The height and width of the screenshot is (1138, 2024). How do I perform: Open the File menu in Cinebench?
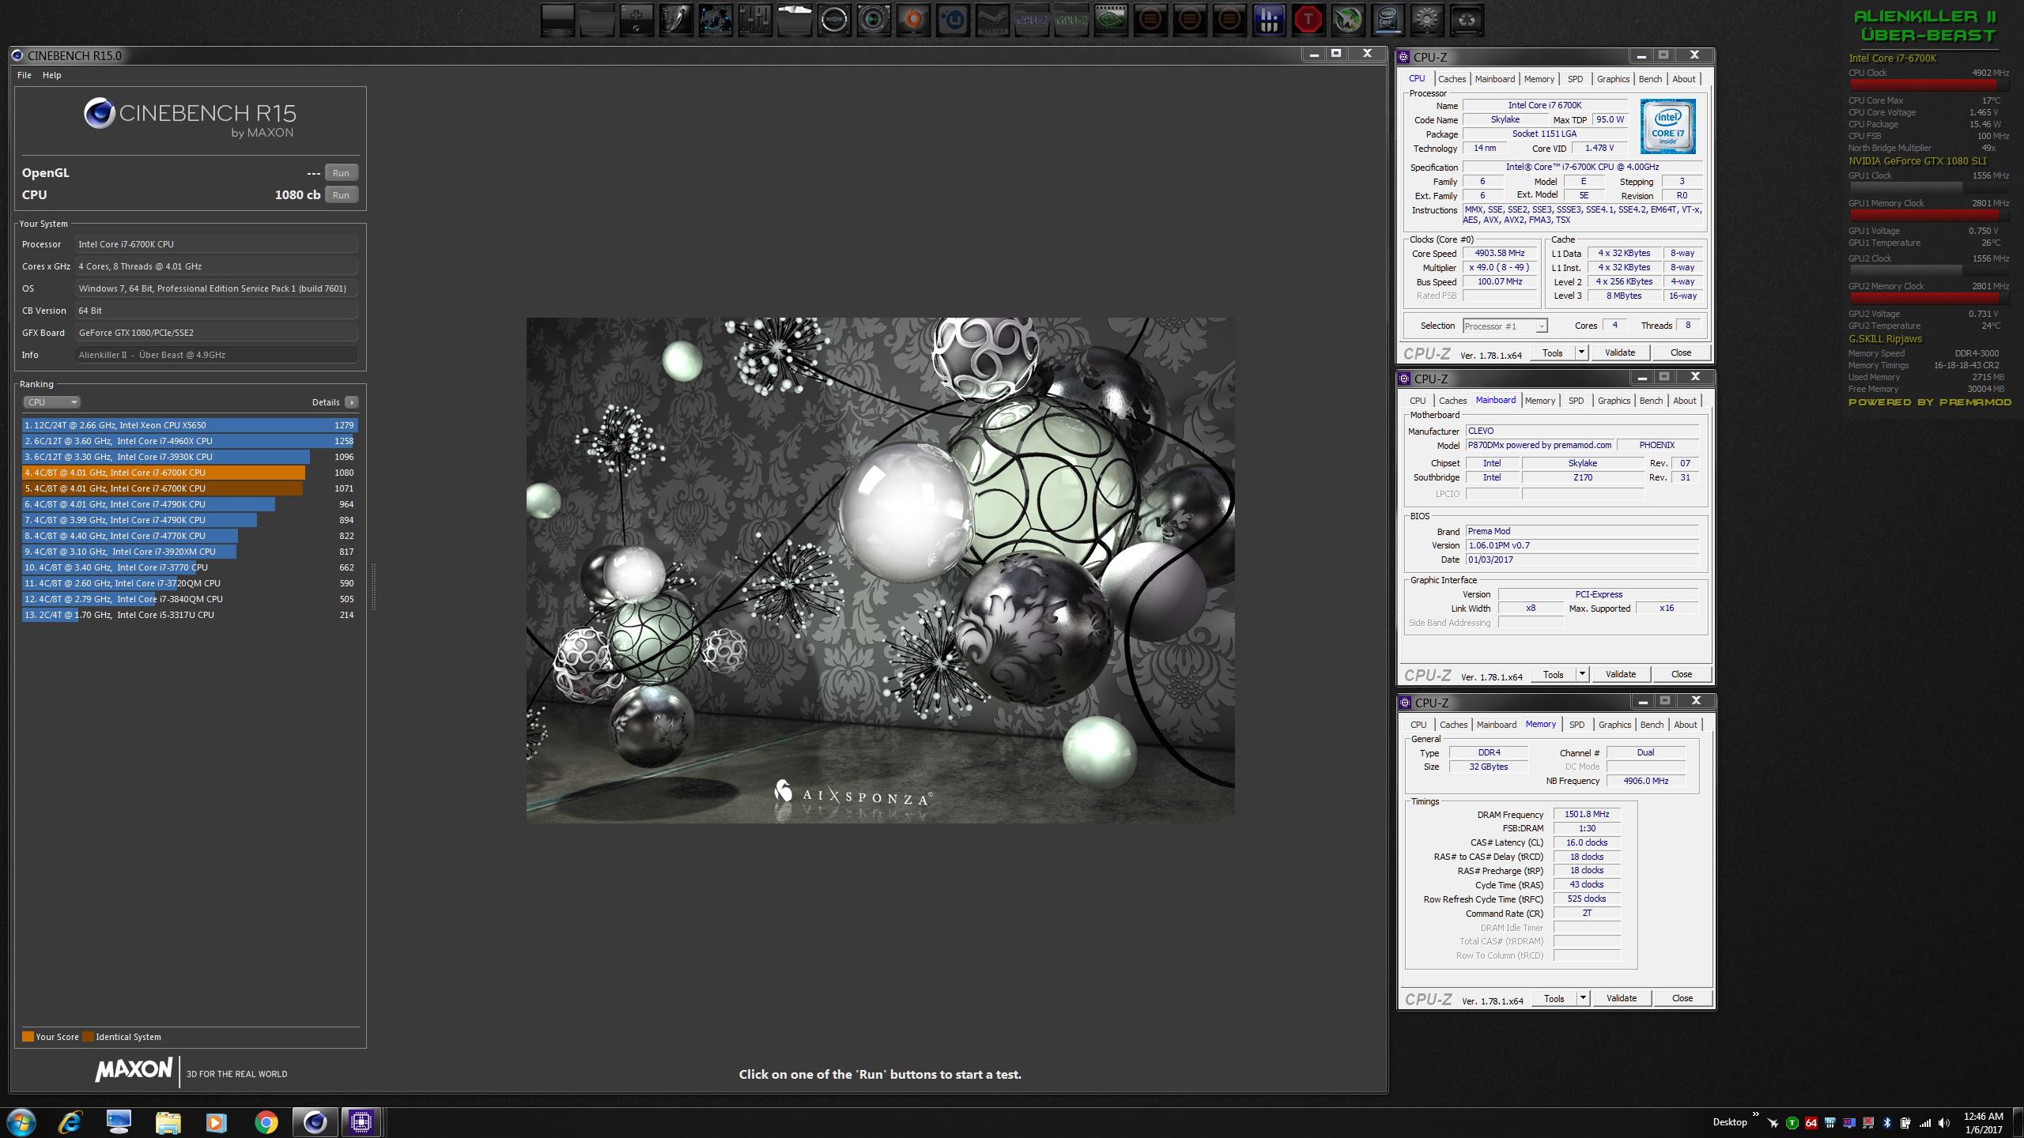click(x=25, y=75)
